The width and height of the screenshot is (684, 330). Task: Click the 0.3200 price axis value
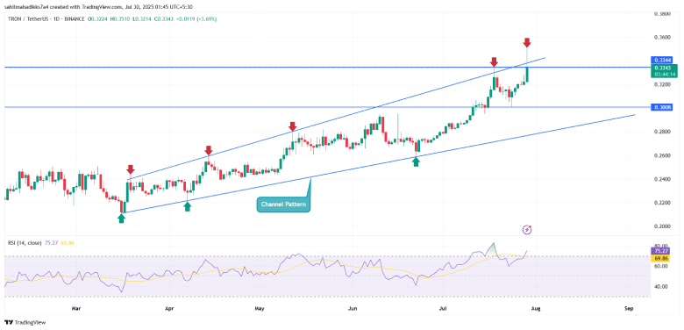(662, 84)
